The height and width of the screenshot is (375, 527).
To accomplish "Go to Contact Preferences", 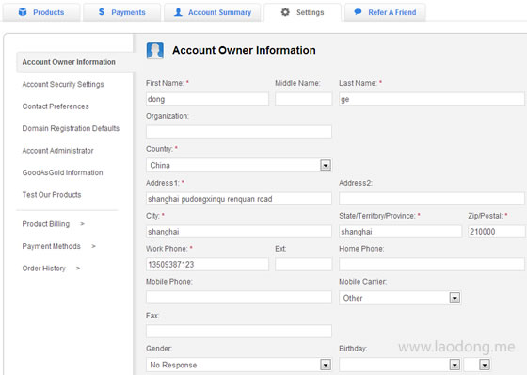I will (x=56, y=106).
